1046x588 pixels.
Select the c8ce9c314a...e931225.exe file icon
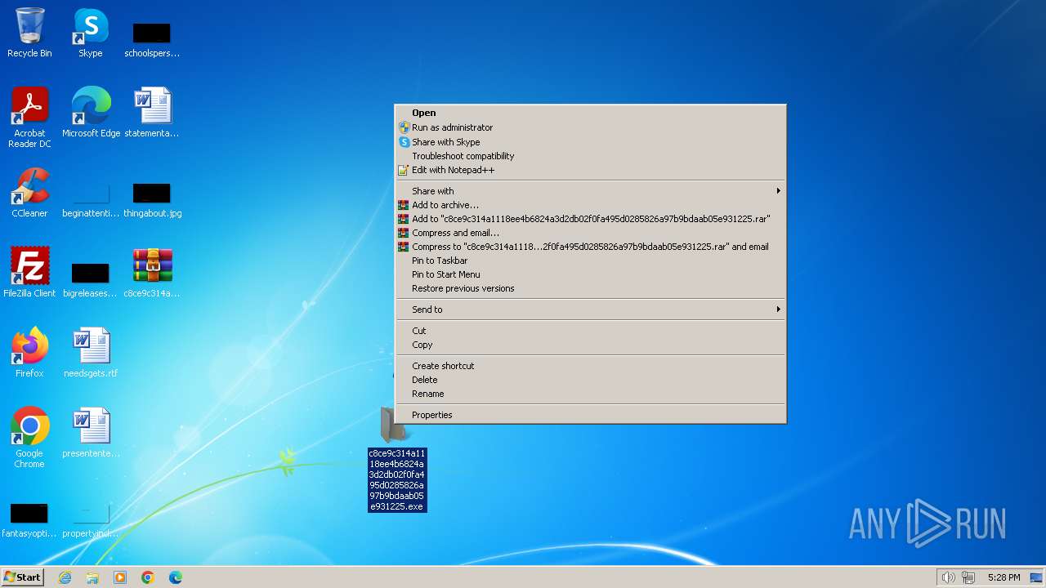(x=397, y=459)
